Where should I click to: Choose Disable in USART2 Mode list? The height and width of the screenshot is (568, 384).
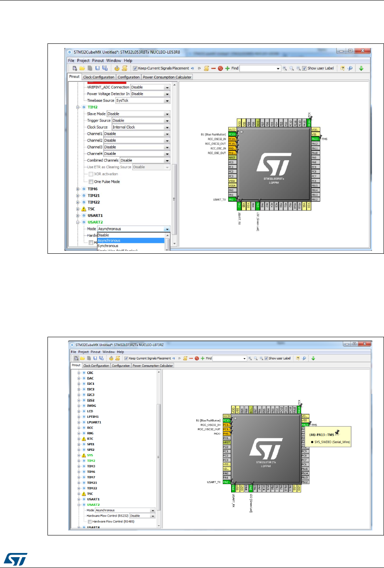point(131,235)
